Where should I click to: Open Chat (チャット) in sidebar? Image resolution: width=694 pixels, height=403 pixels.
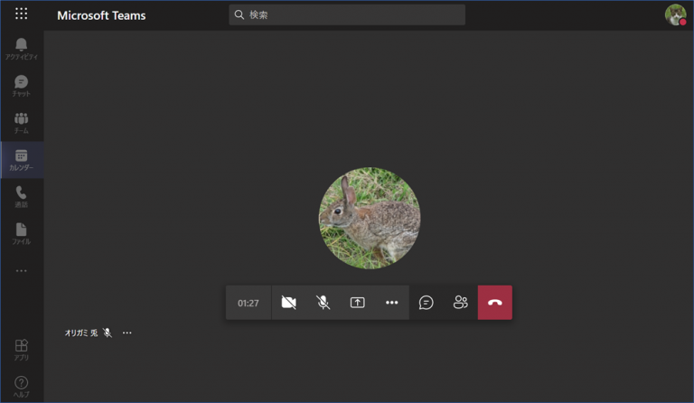[x=22, y=86]
